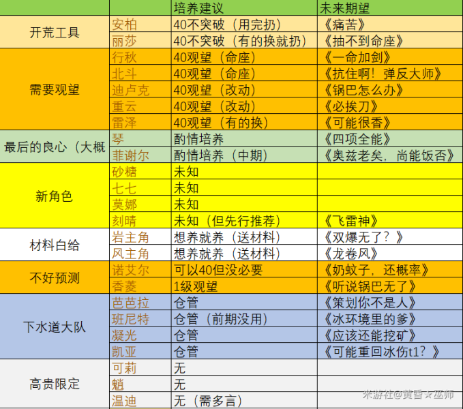
Task: Click the character cell 迪卢克
Action: [x=140, y=89]
